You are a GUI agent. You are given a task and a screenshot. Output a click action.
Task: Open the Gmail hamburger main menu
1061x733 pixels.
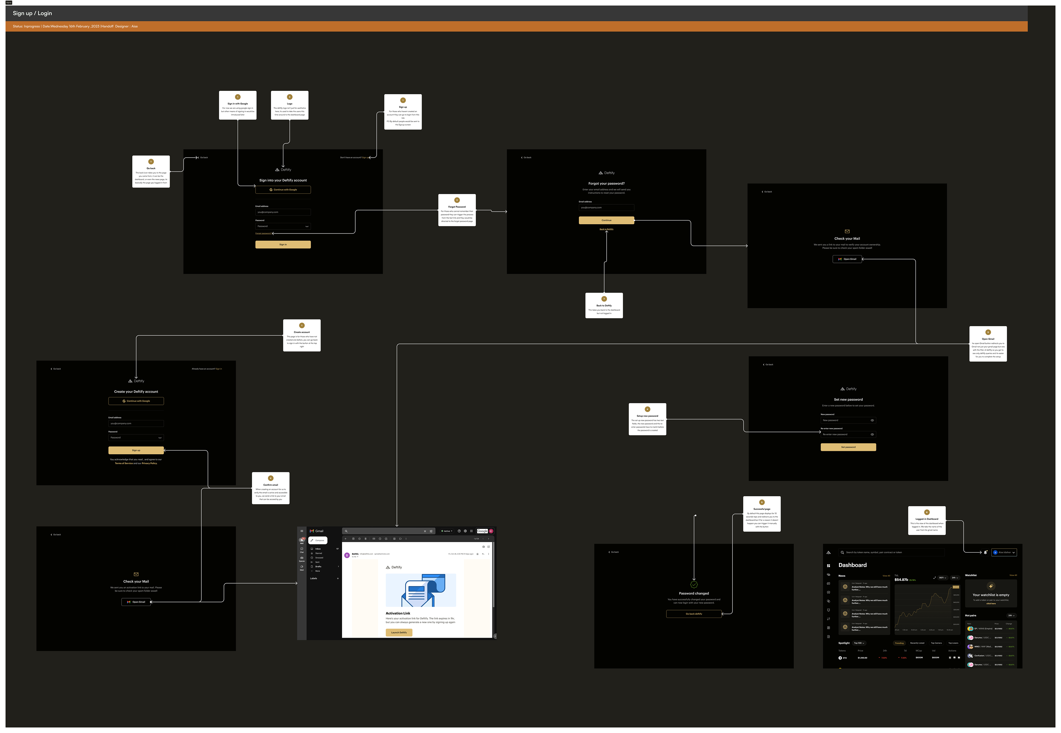click(302, 531)
